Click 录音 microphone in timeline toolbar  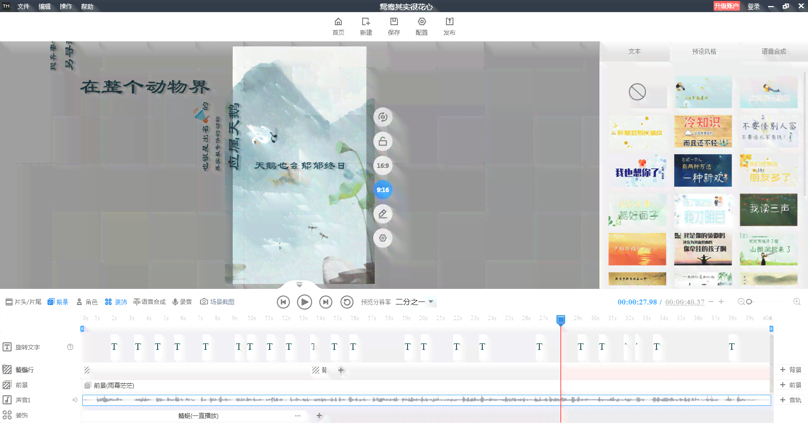[x=182, y=302]
